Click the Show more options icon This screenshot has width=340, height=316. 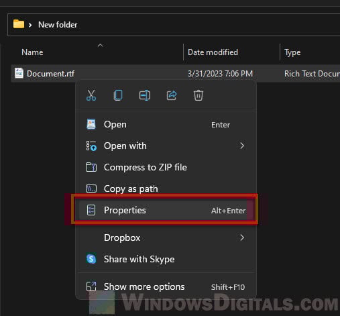[91, 286]
